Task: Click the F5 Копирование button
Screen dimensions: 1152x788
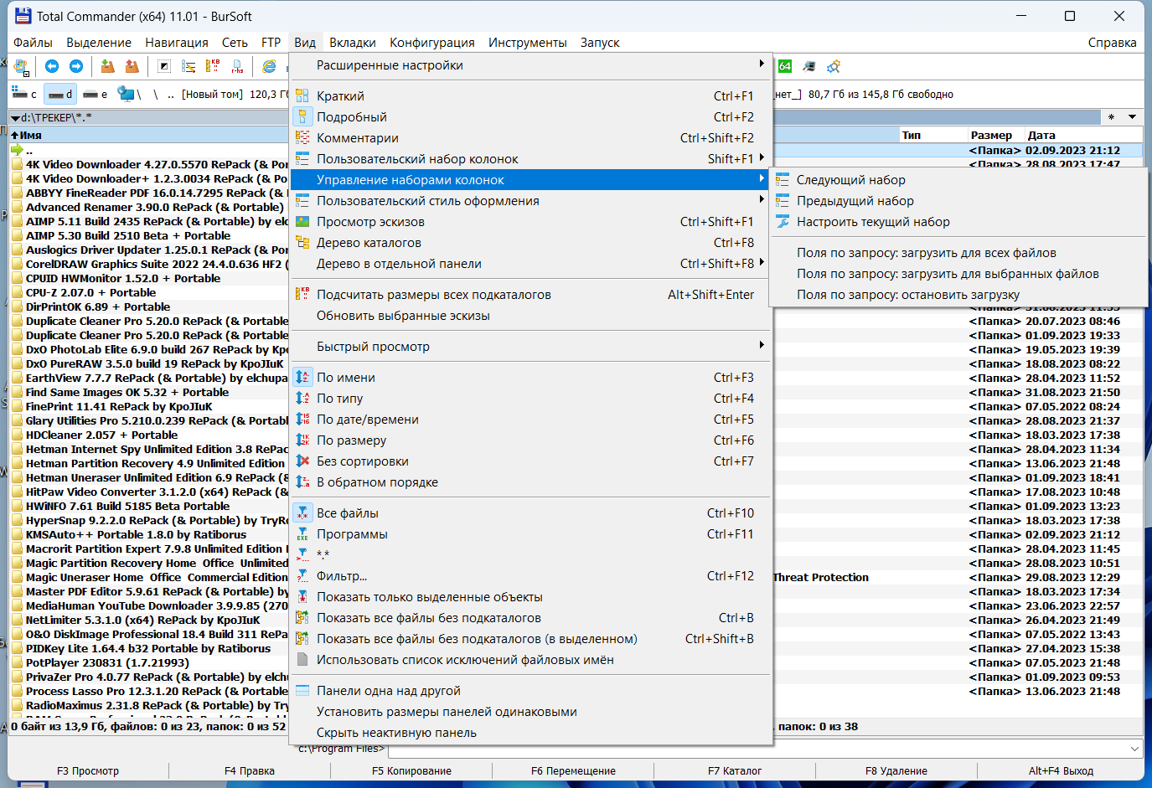Action: (411, 771)
